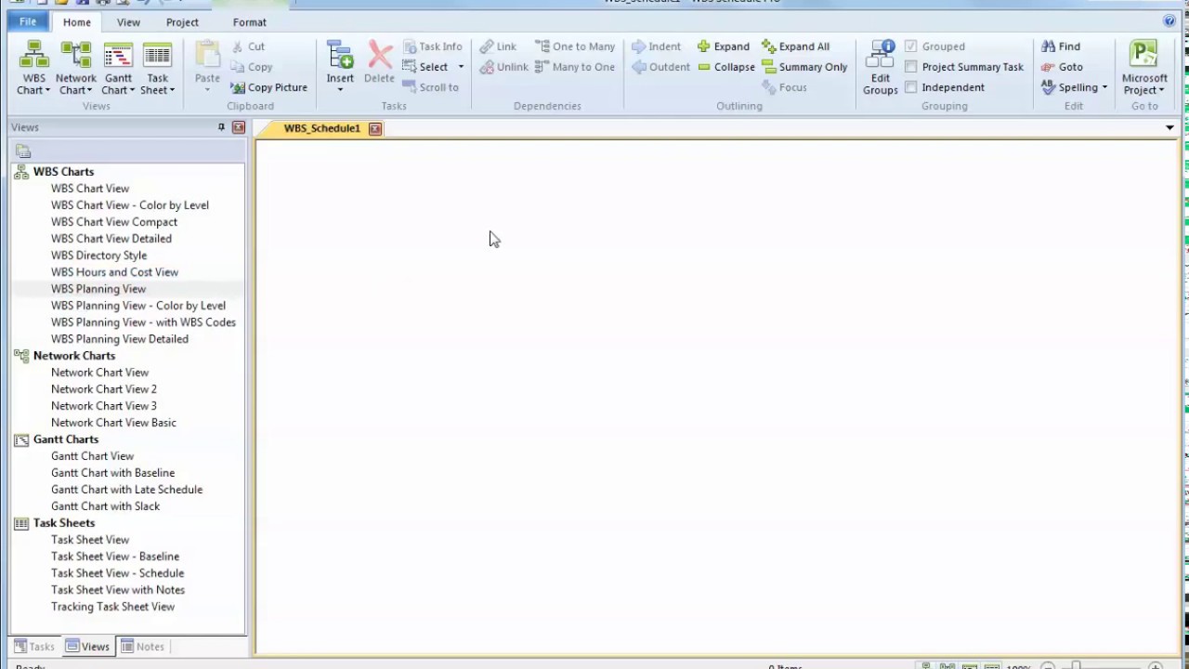
Task: Click Expand All in Outlining group
Action: click(x=795, y=46)
